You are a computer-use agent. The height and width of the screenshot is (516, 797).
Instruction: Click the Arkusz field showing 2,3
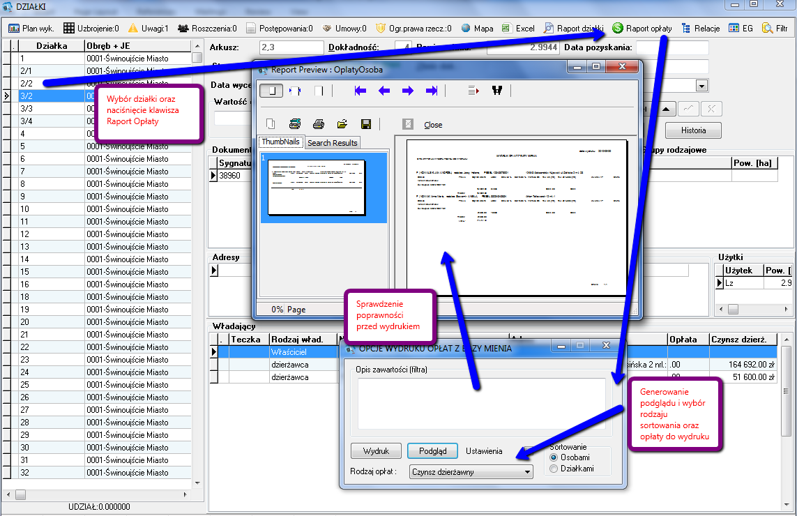click(291, 47)
